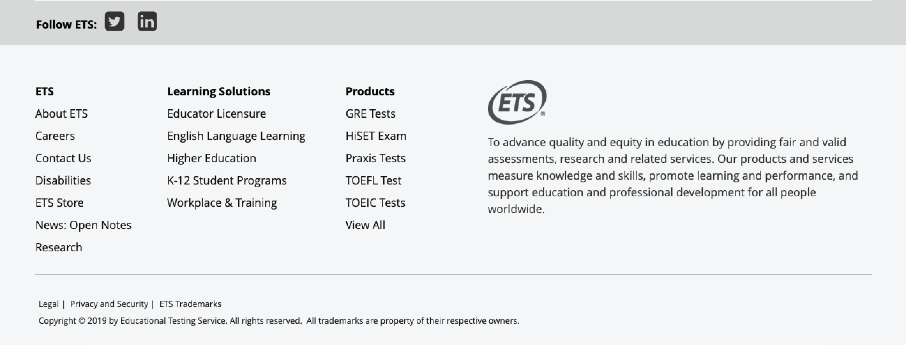Select English Language Learning link

[236, 136]
